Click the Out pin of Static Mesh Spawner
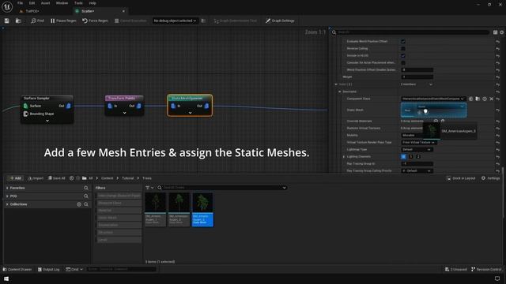The height and width of the screenshot is (284, 506). pos(206,106)
